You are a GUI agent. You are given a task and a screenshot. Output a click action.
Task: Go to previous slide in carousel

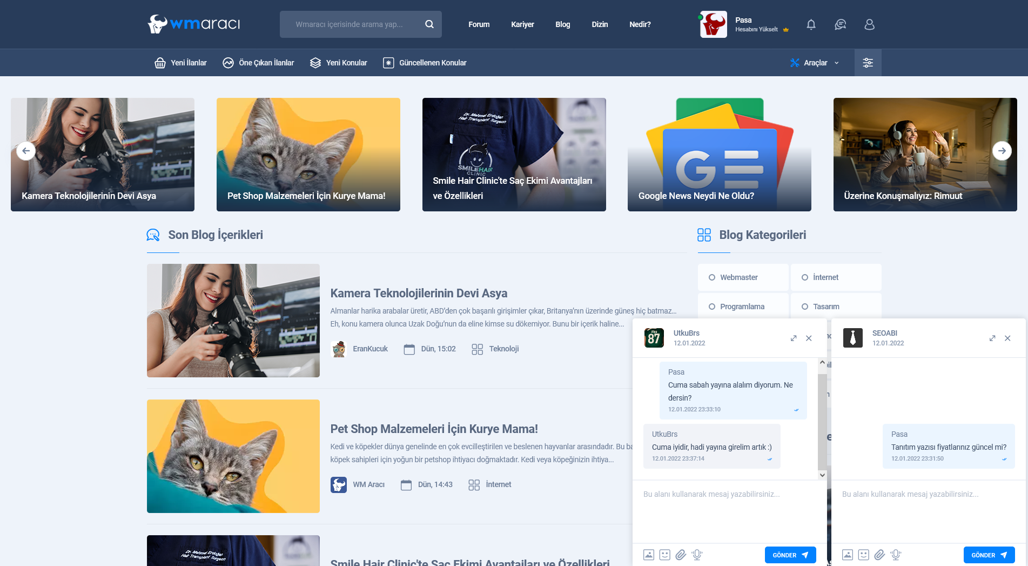[x=26, y=151]
